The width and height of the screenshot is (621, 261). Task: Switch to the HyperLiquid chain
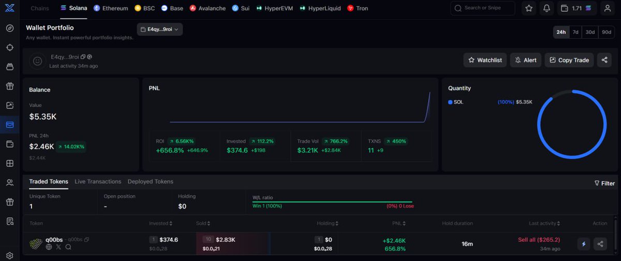coord(320,8)
